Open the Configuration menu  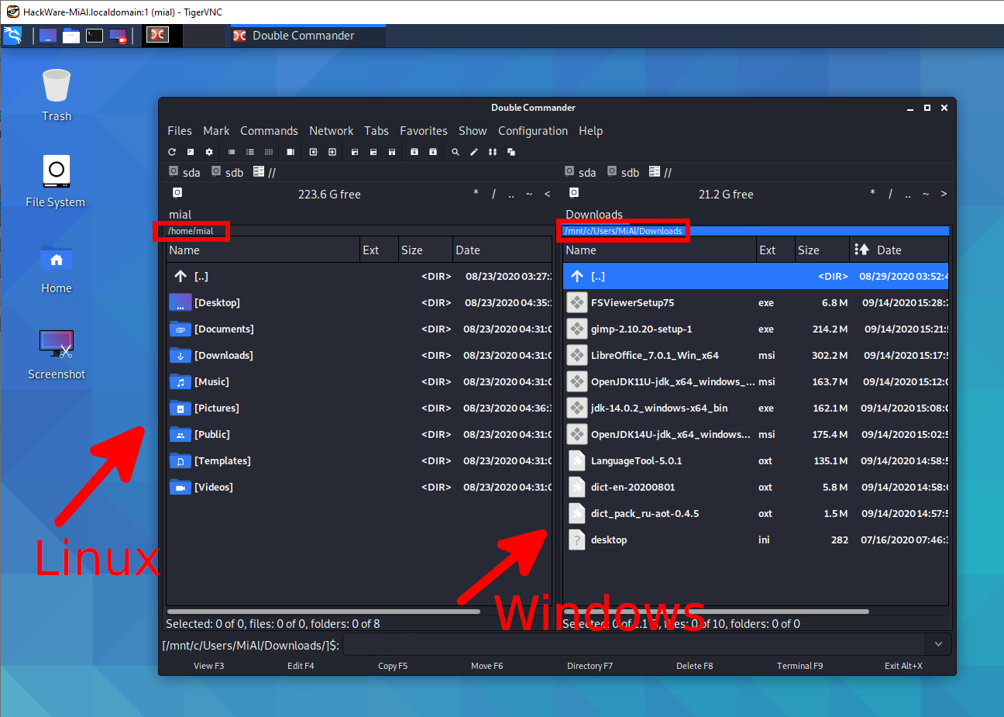pos(532,131)
